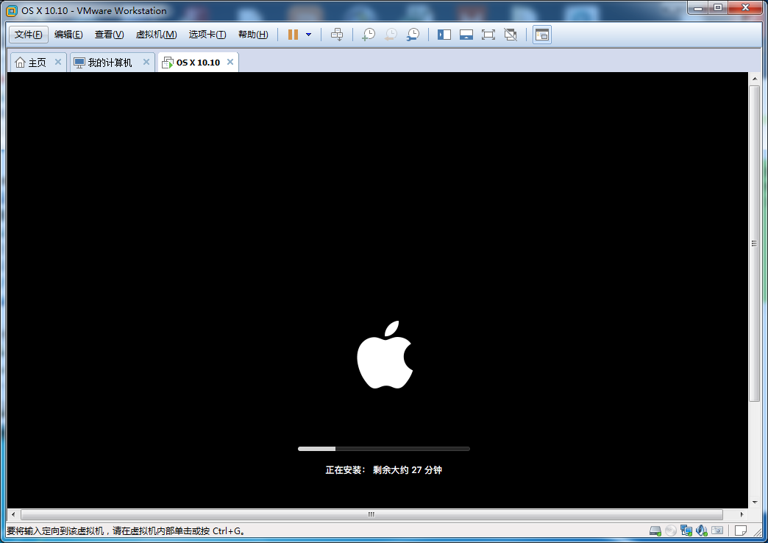Open the 选项卡(T) menu
Image resolution: width=768 pixels, height=543 pixels.
click(207, 35)
